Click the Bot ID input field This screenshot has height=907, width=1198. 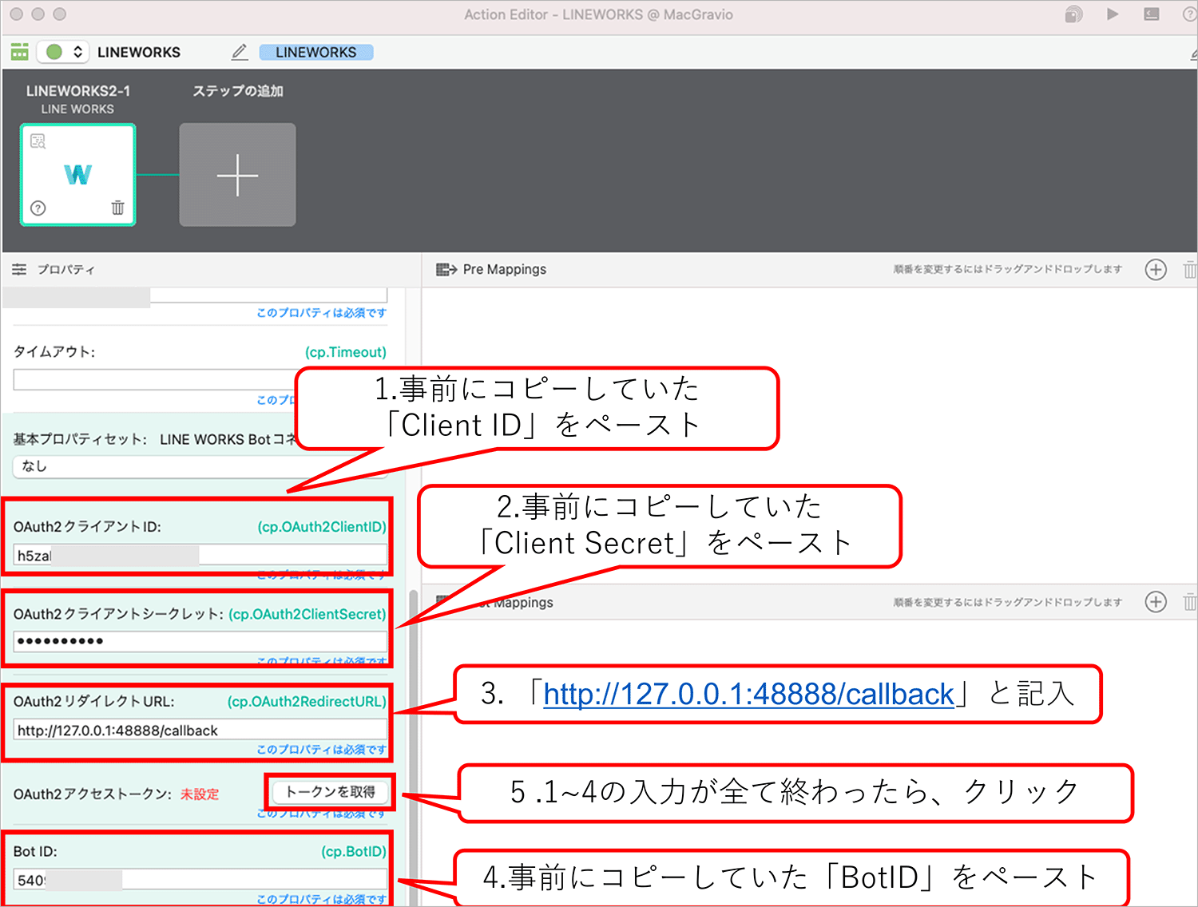coord(200,880)
